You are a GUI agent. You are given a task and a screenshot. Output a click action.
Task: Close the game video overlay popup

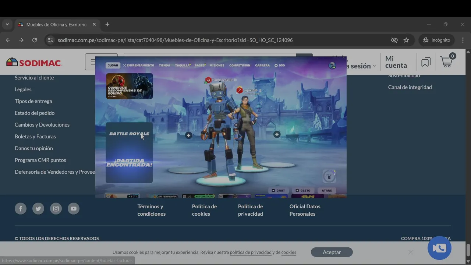click(x=344, y=58)
